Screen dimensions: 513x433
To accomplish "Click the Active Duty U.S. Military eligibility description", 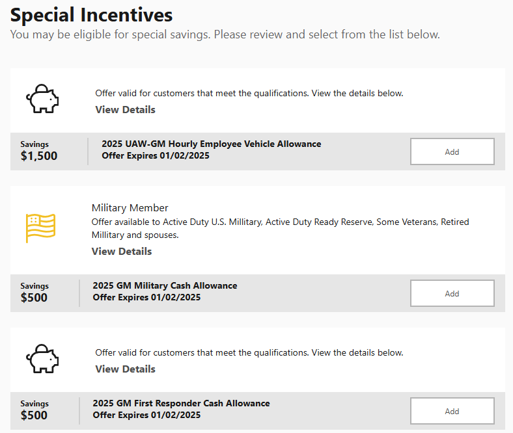I will tap(280, 228).
